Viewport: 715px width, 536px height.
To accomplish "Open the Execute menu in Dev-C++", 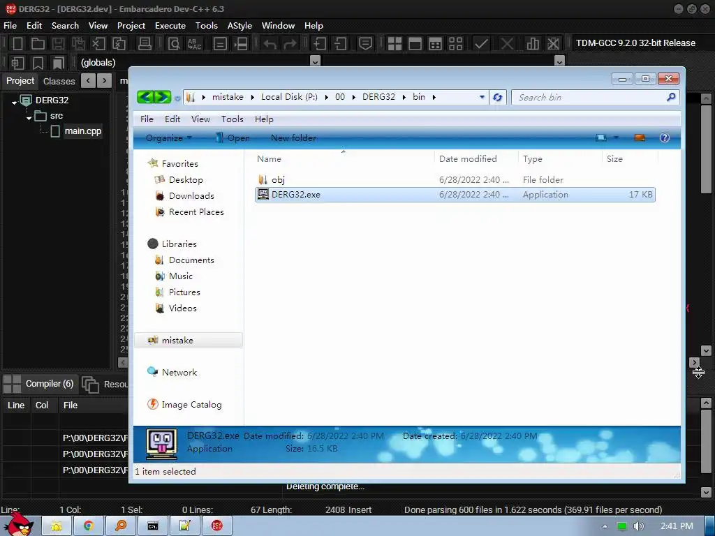I will coord(170,26).
